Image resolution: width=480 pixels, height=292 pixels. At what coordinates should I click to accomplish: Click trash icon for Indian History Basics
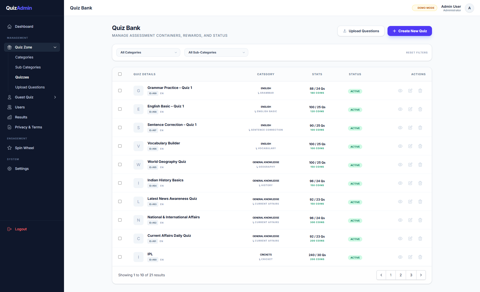(x=420, y=183)
